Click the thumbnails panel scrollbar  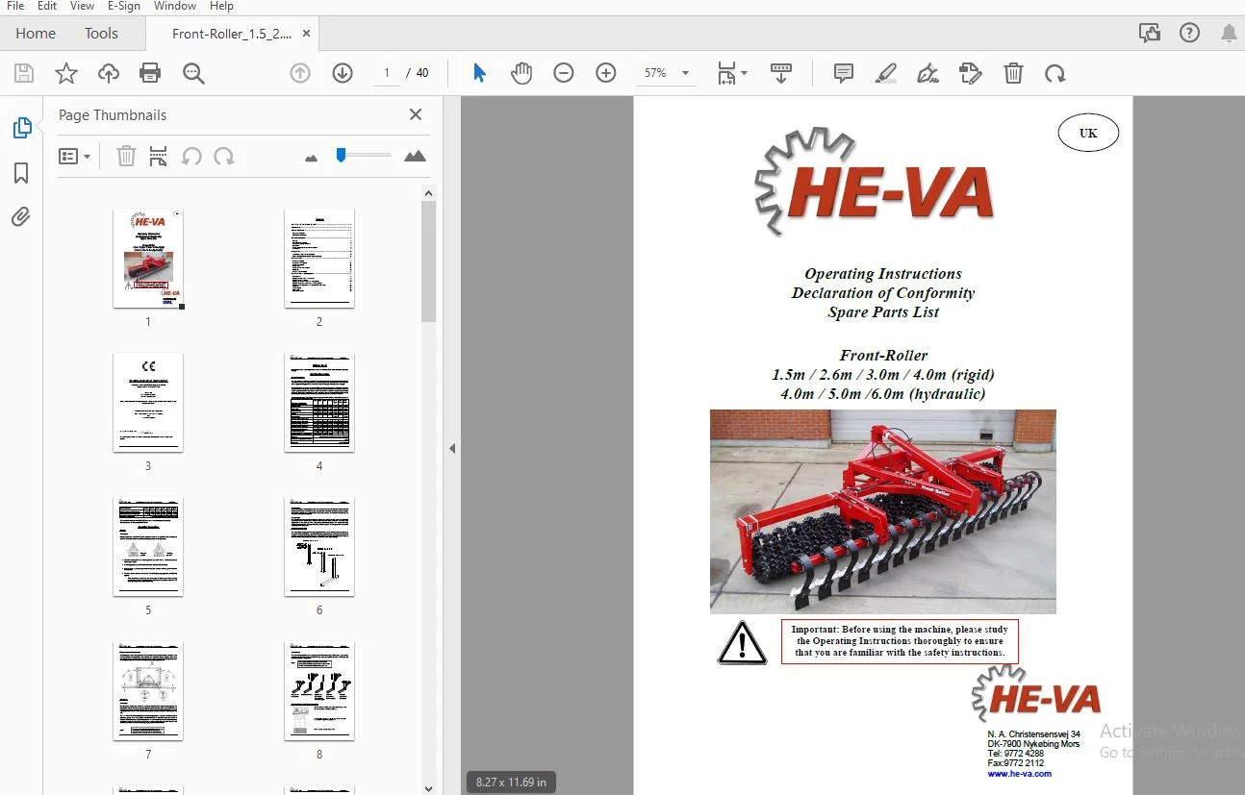coord(429,261)
